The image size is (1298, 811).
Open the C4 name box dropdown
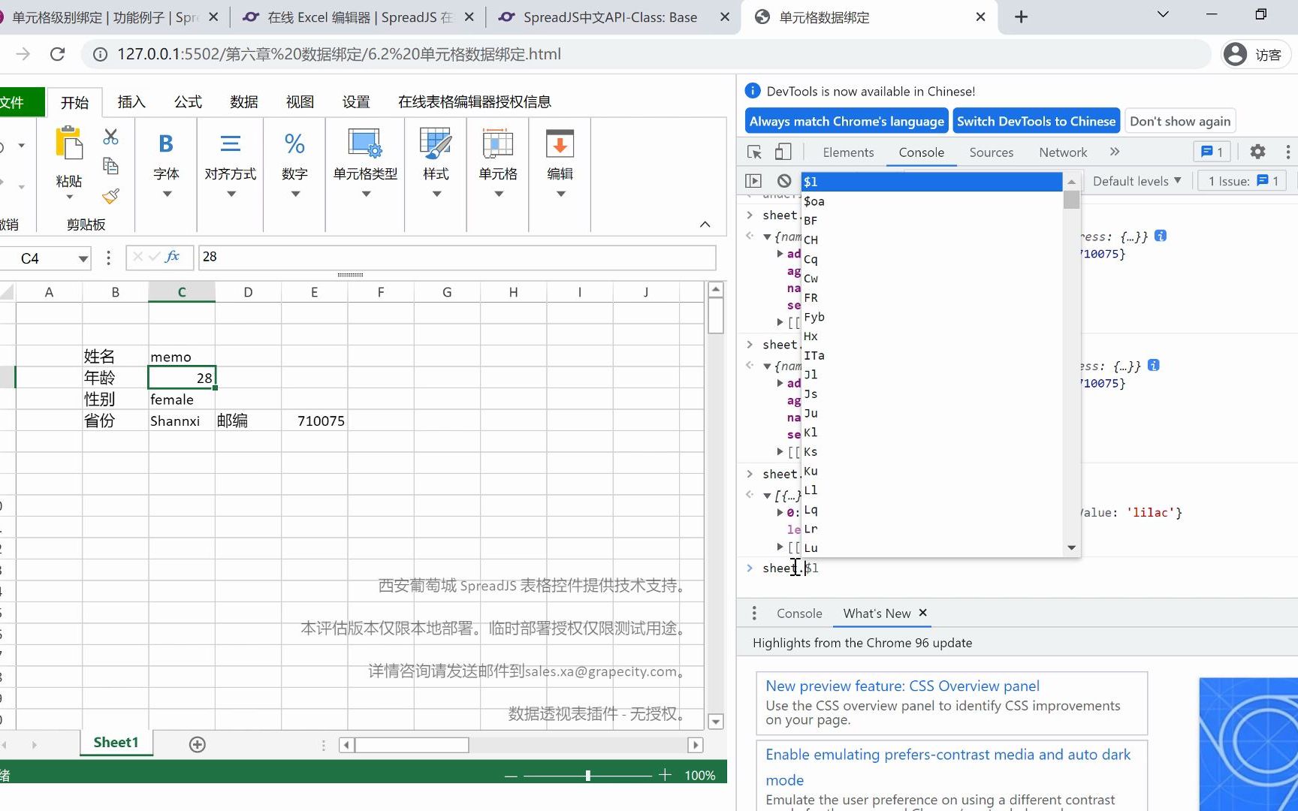pyautogui.click(x=83, y=259)
